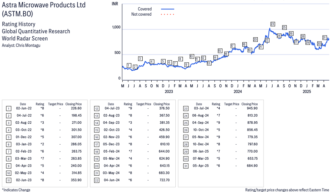The width and height of the screenshot is (333, 192).
Task: Click the 'INR' axis currency label
Action: coord(115,4)
